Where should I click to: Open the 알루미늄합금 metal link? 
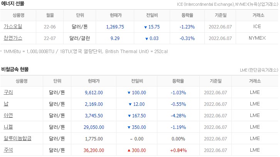(x=17, y=139)
